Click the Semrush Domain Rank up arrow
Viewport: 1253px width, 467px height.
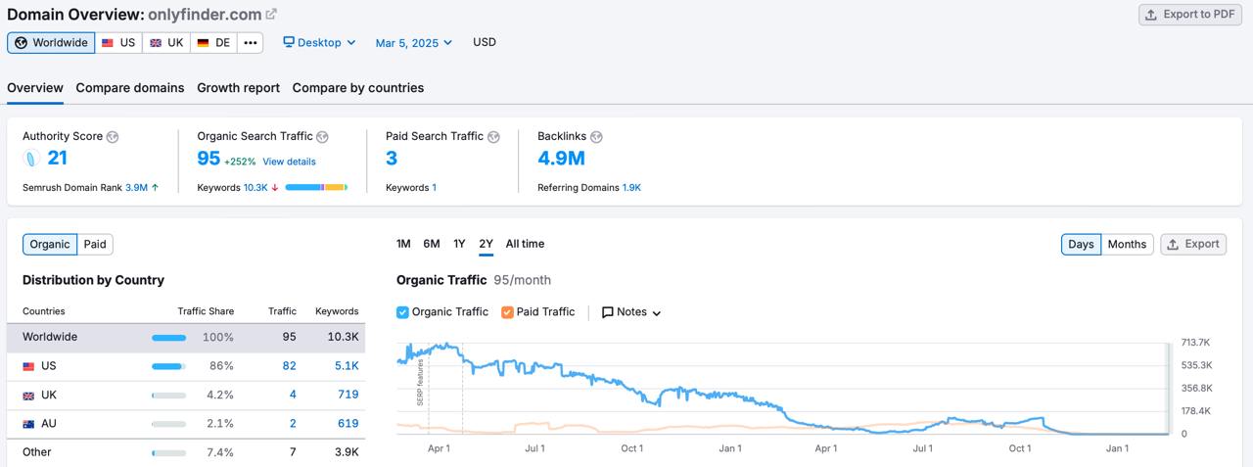155,187
